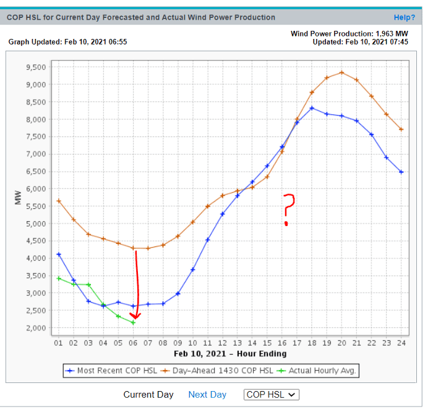Select the Current Day view
Image resolution: width=433 pixels, height=417 pixels.
click(x=148, y=394)
